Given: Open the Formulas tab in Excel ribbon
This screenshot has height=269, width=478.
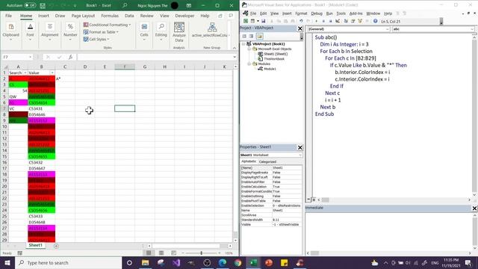Looking at the screenshot, I should 110,16.
